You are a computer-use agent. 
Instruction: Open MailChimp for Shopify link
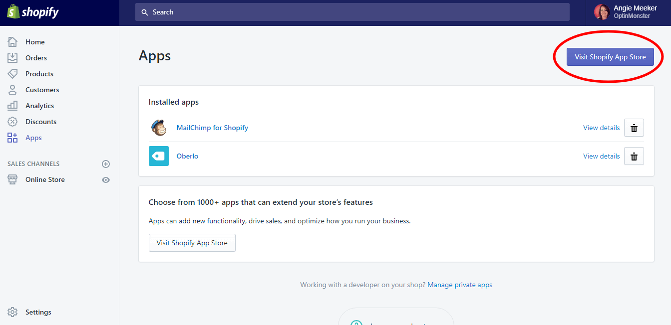[212, 128]
